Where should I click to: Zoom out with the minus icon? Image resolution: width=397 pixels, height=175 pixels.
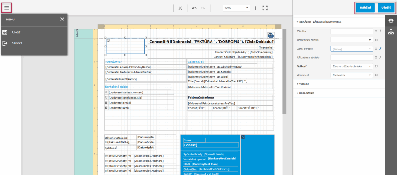[x=217, y=8]
